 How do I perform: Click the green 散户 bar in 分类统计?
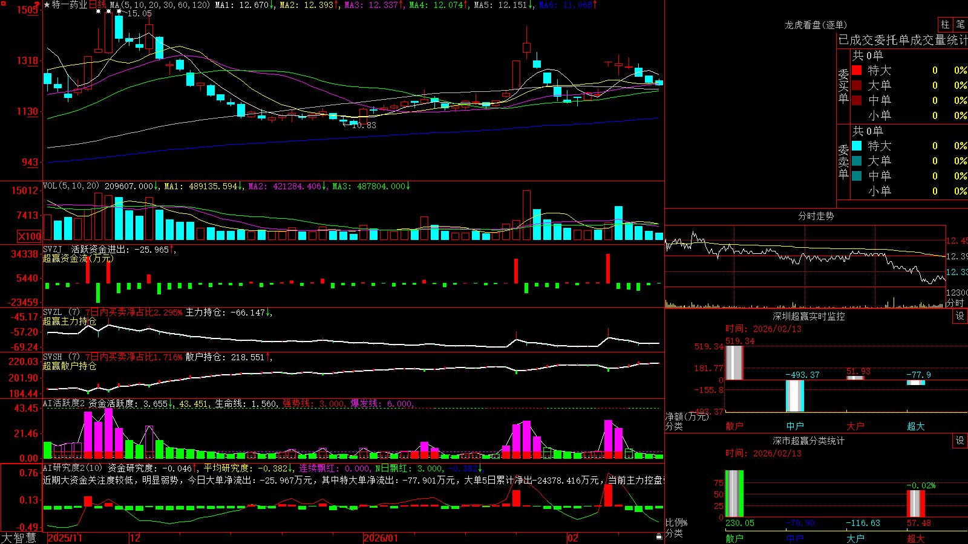734,494
